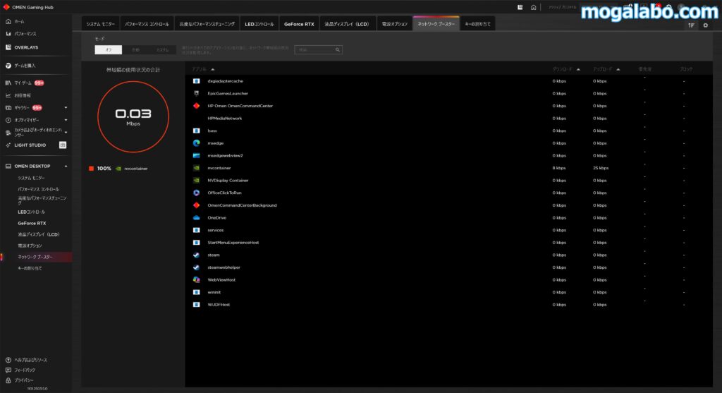This screenshot has height=393, width=722.
Task: Open マイゲーム library in the sidebar
Action: (23, 83)
